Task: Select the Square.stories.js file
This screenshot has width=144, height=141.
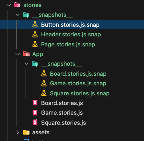Action: pyautogui.click(x=63, y=122)
